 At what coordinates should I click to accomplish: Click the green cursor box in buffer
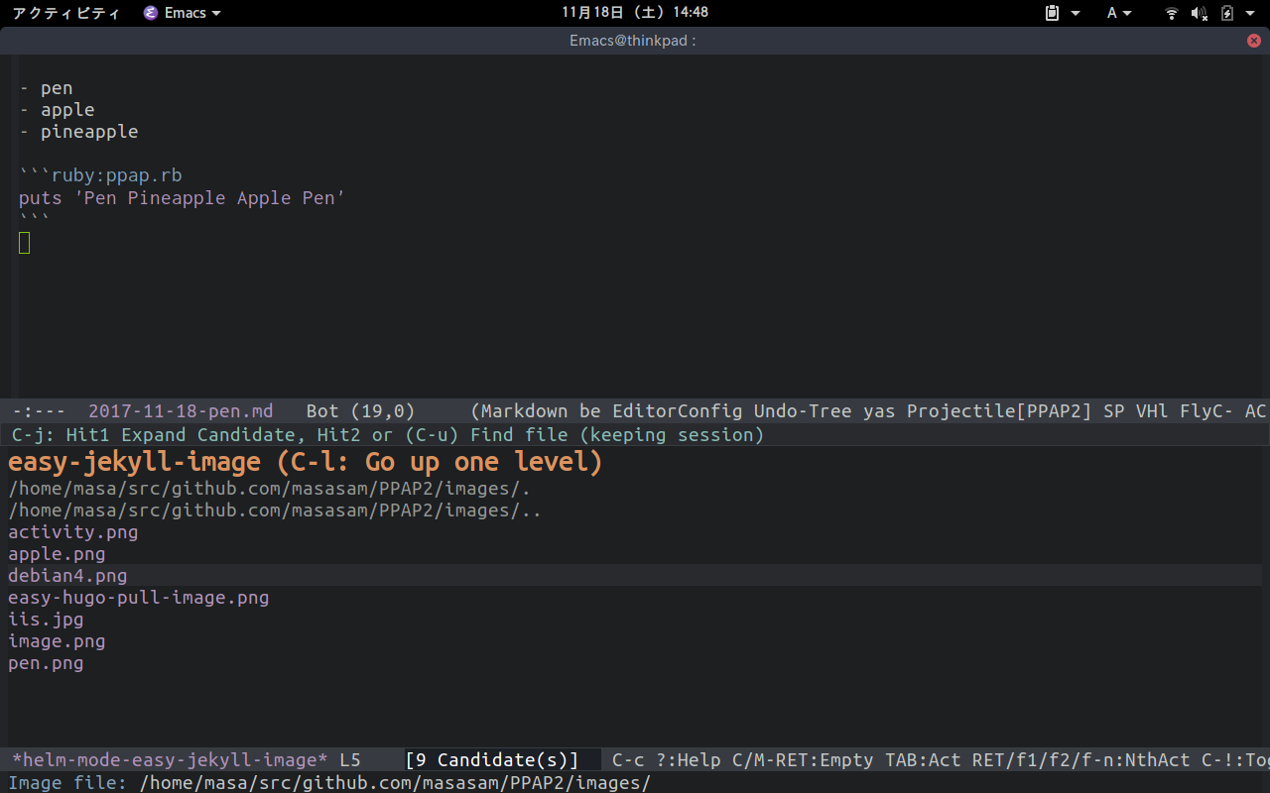pos(25,242)
